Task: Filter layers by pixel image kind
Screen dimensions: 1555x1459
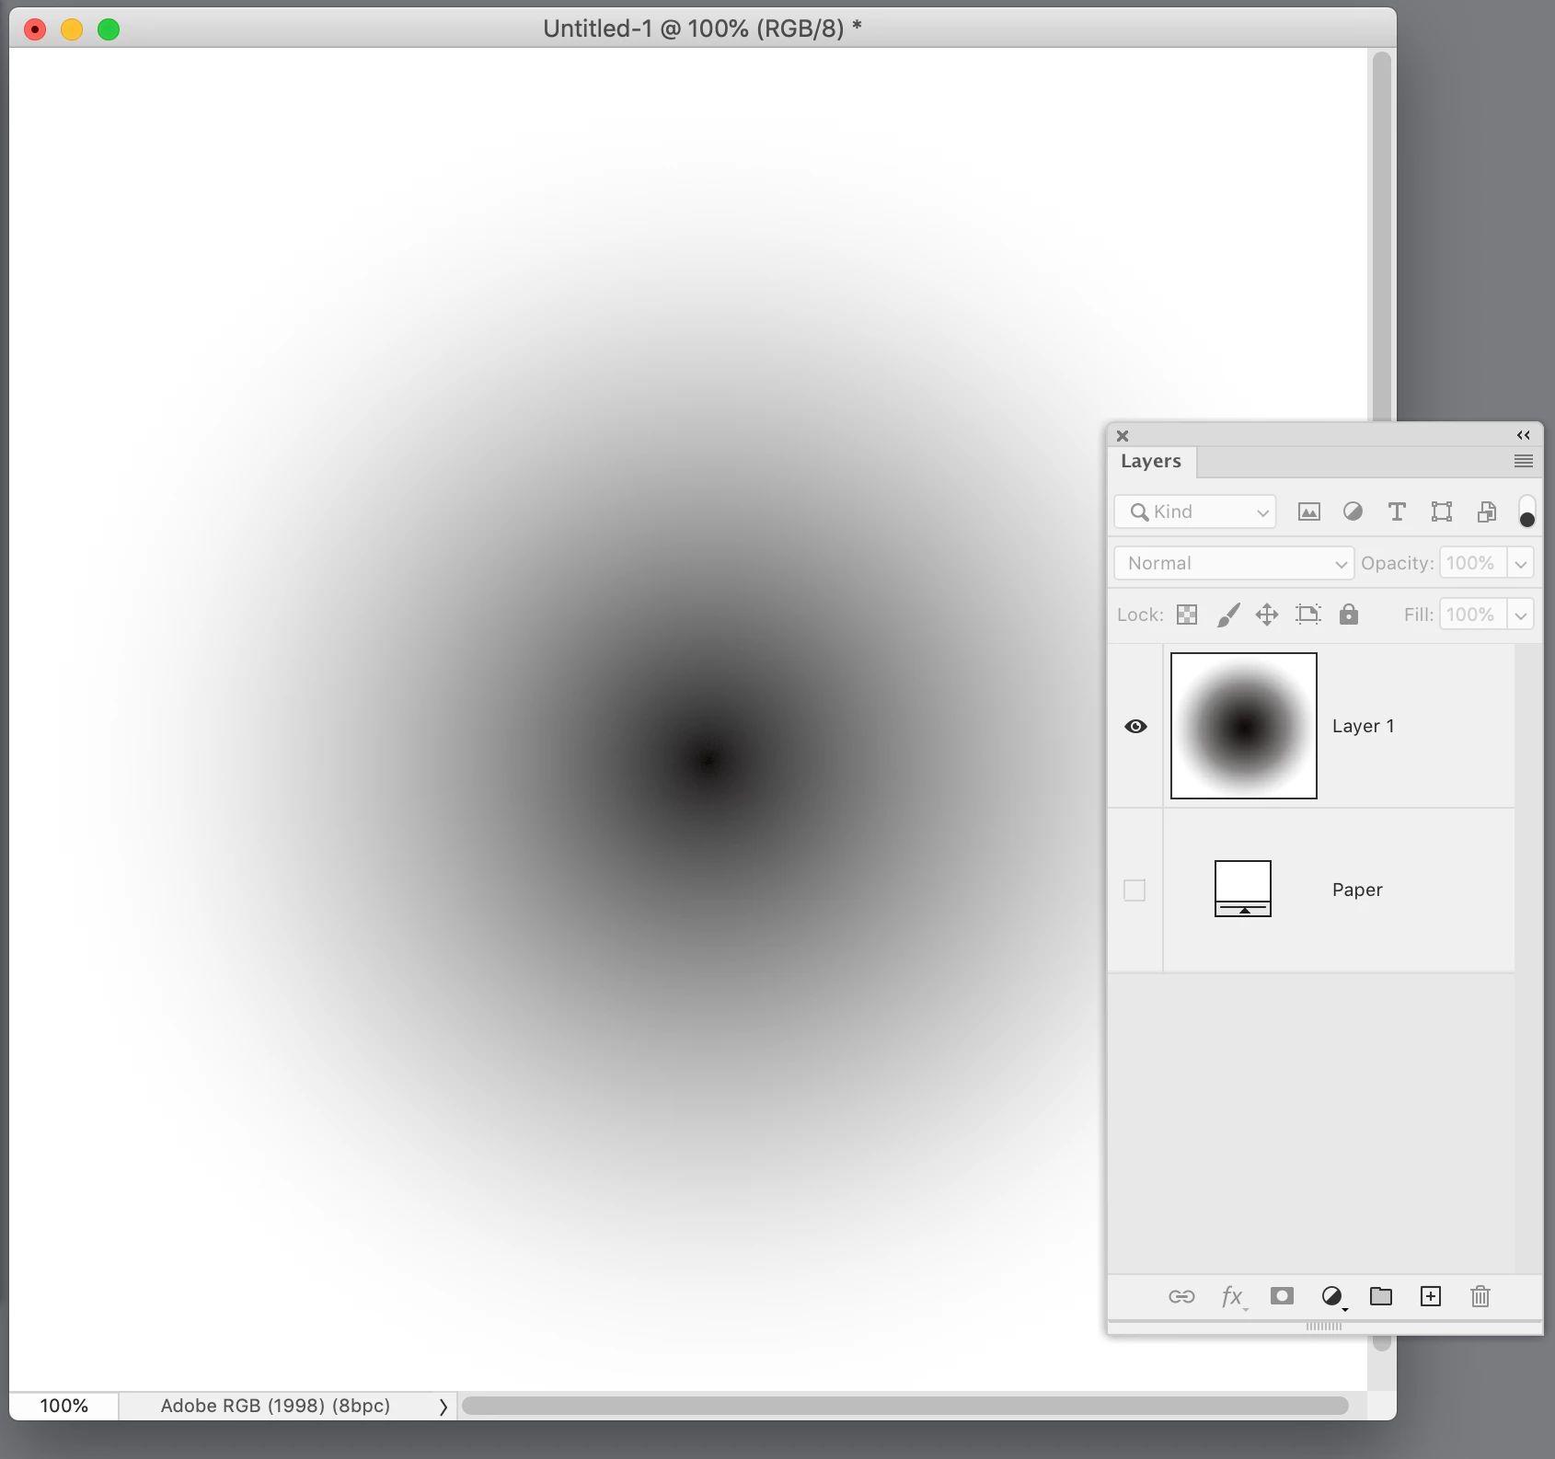Action: click(1308, 512)
